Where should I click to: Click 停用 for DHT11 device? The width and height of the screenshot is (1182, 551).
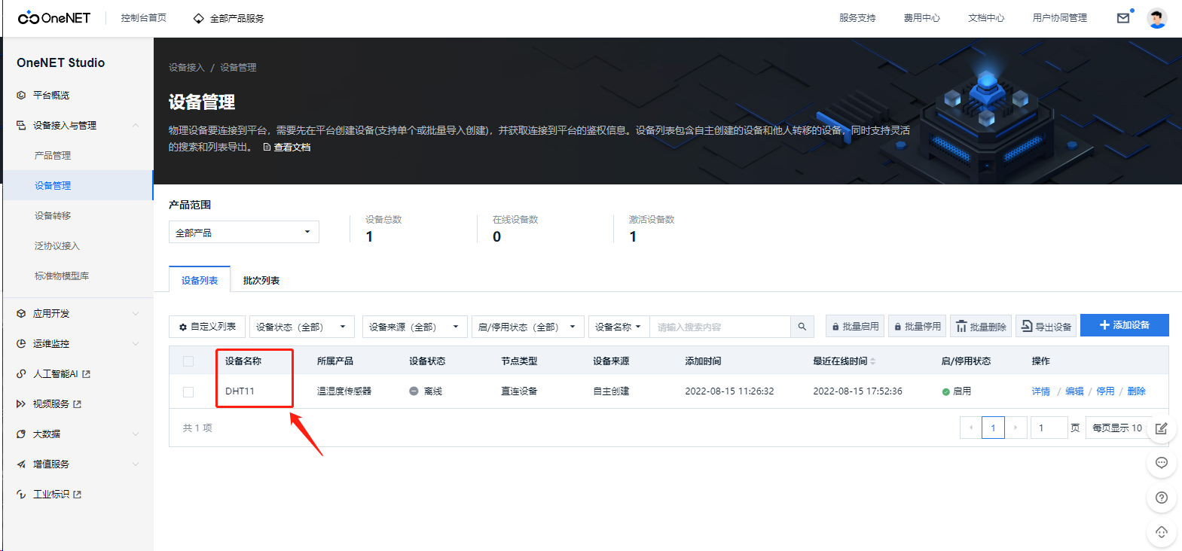[x=1105, y=391]
